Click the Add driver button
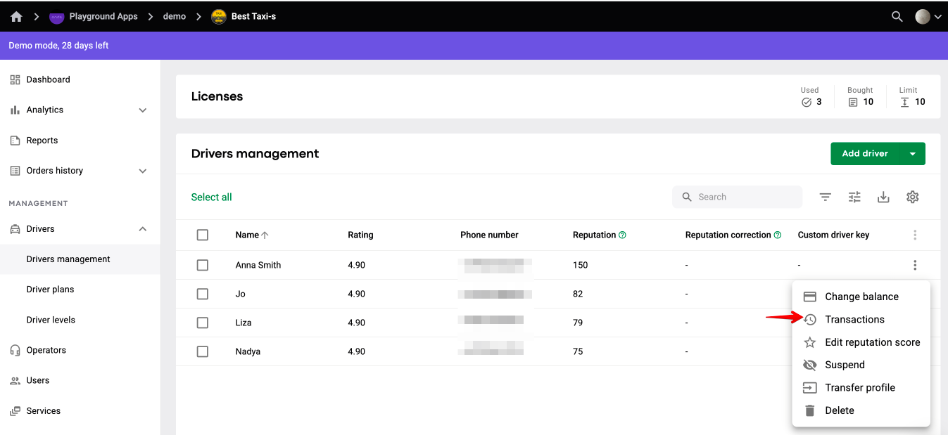 coord(865,154)
